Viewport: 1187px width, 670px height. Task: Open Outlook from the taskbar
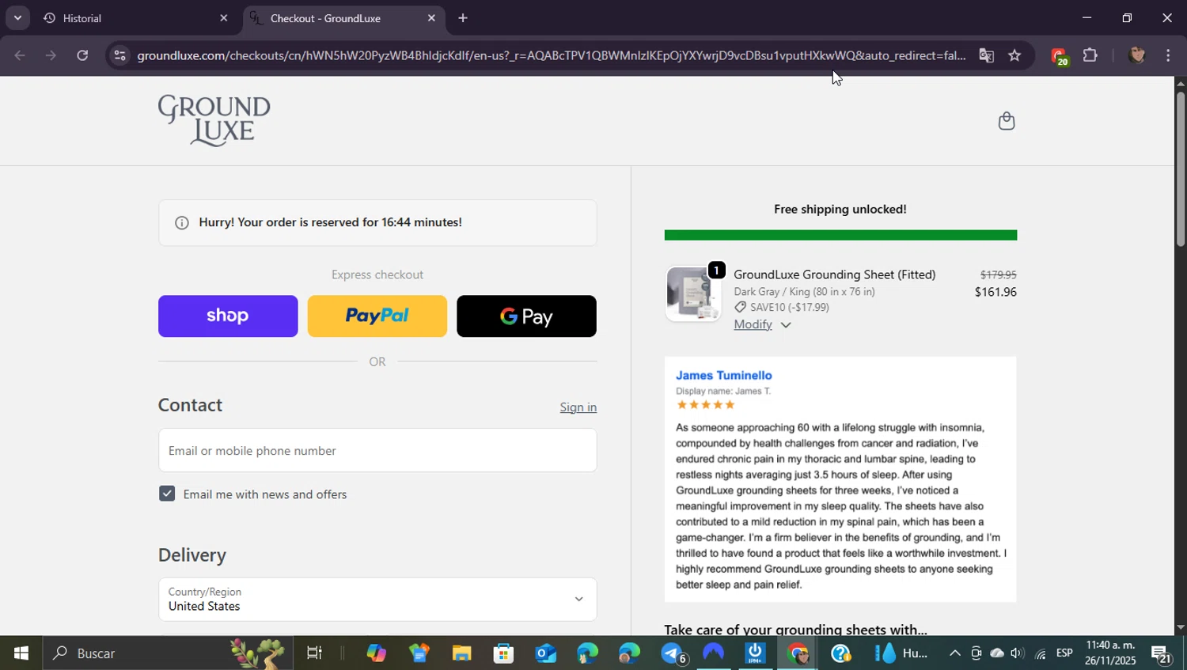(x=546, y=653)
